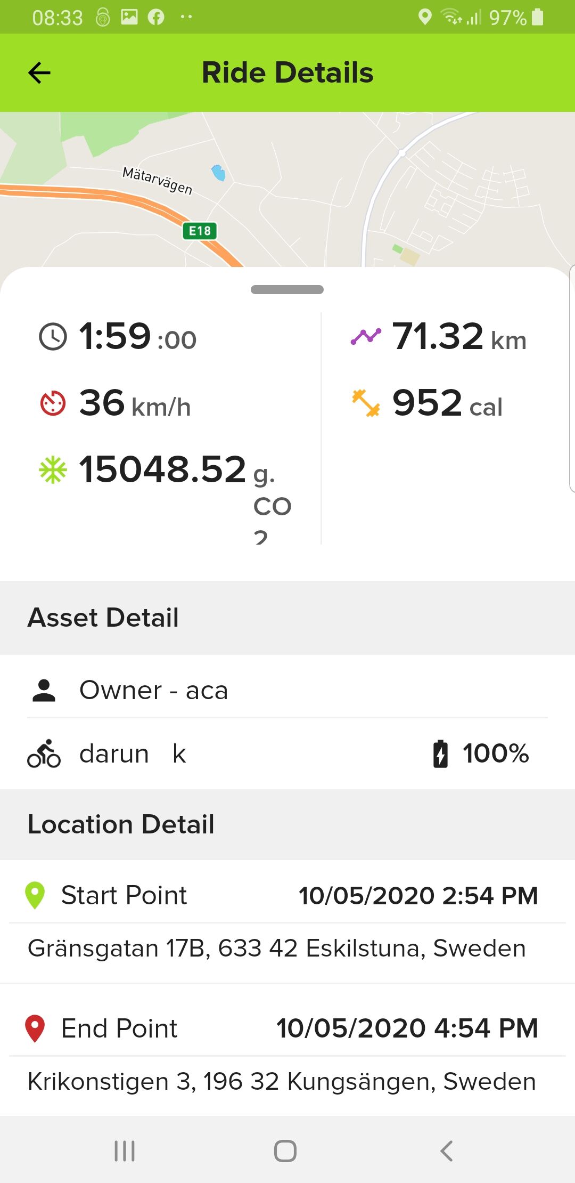Tap the Android home button
Image resolution: width=575 pixels, height=1183 pixels.
click(x=285, y=1151)
